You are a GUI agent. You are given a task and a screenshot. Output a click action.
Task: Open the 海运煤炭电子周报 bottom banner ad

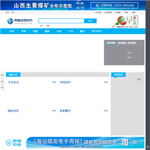tap(85, 142)
